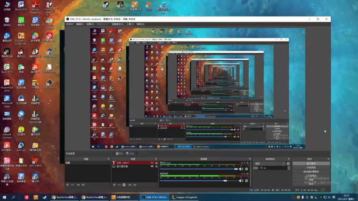Add a new scene with the plus icon
358x201 pixels.
click(x=68, y=185)
